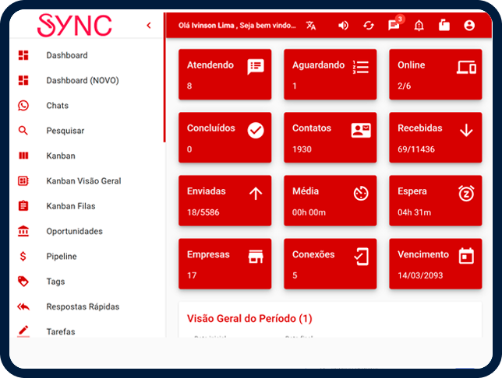502x378 pixels.
Task: Click the translate language icon in header
Action: pyautogui.click(x=312, y=26)
